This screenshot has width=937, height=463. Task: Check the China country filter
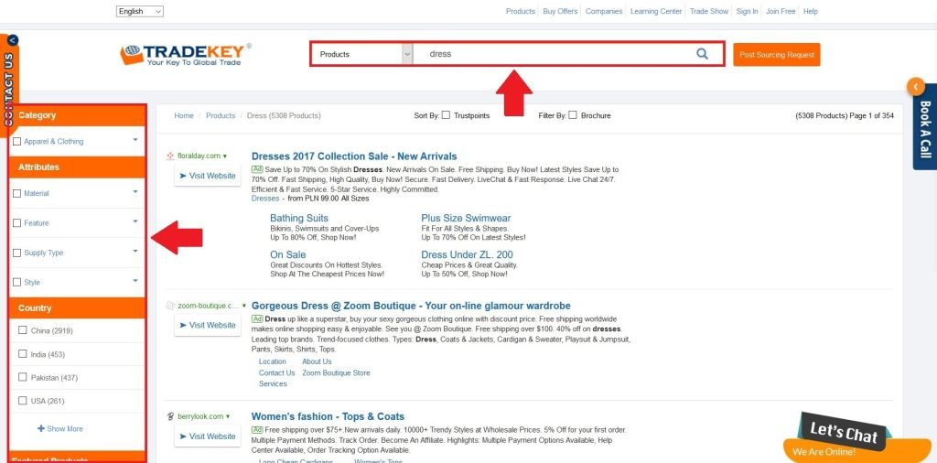tap(23, 329)
